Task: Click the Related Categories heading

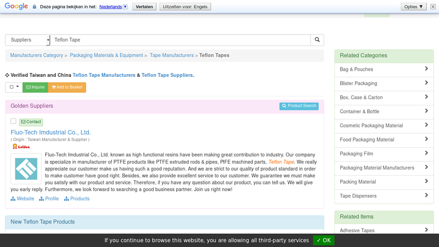Action: pyautogui.click(x=363, y=55)
